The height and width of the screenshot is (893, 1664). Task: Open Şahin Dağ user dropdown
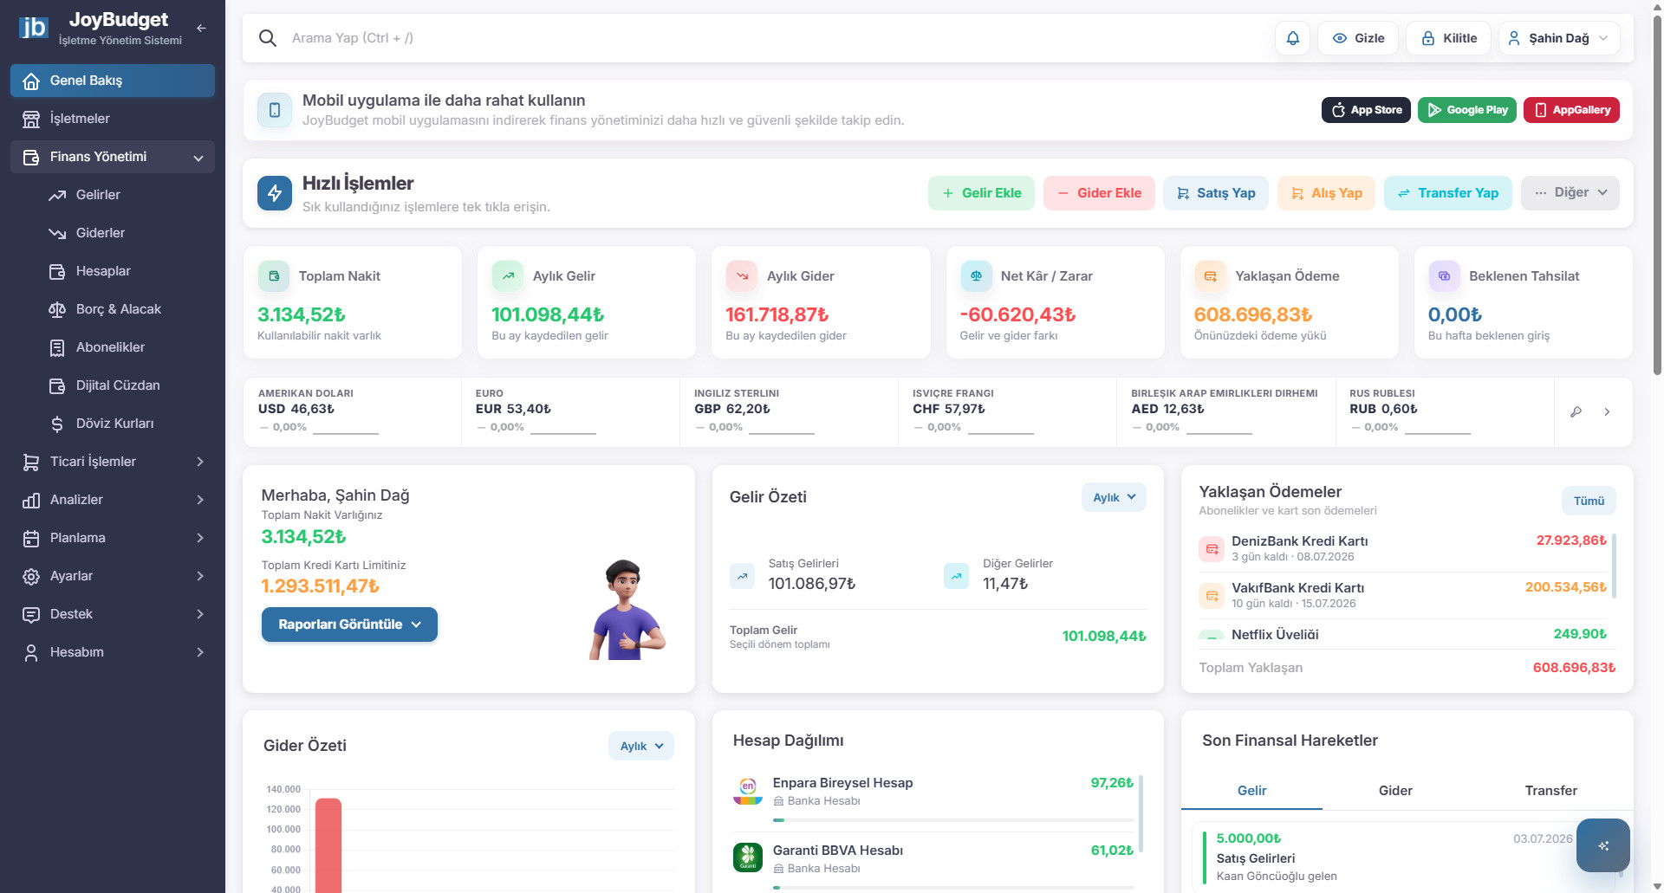point(1559,38)
